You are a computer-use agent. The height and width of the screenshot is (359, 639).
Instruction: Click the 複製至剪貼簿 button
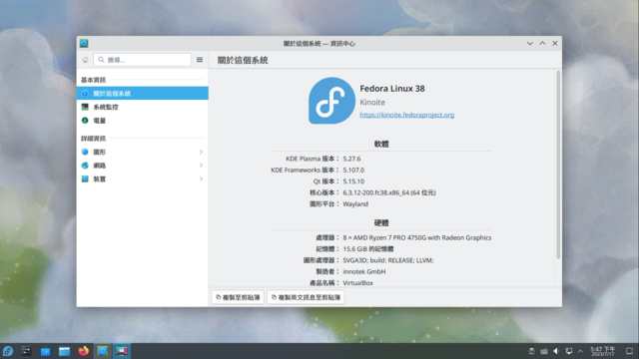(x=238, y=297)
